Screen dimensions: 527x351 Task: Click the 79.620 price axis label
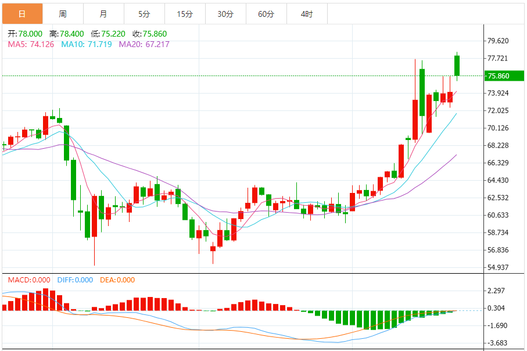(x=498, y=41)
